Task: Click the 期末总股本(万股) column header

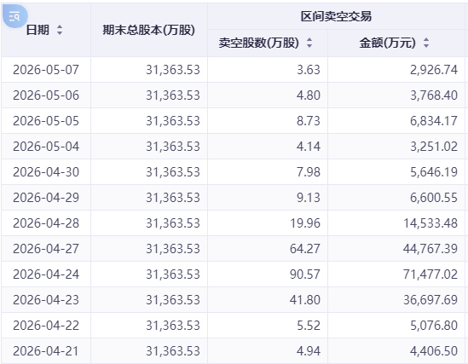Action: click(x=149, y=30)
